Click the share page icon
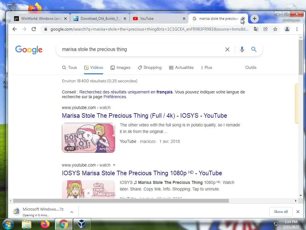Screen dimensions: 306x230 coord(265,29)
